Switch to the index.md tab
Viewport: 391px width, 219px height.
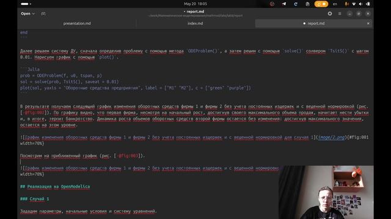tap(195, 23)
